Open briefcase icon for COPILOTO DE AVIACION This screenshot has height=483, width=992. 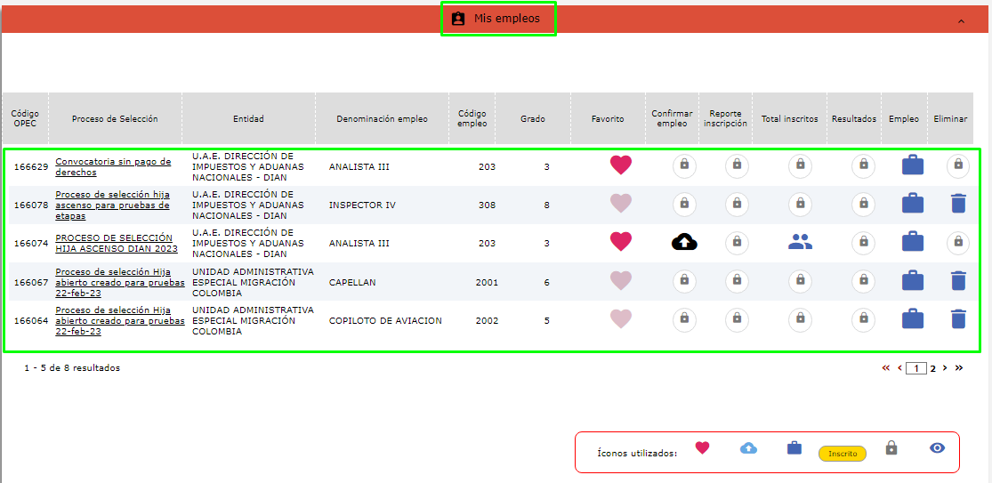coord(912,318)
